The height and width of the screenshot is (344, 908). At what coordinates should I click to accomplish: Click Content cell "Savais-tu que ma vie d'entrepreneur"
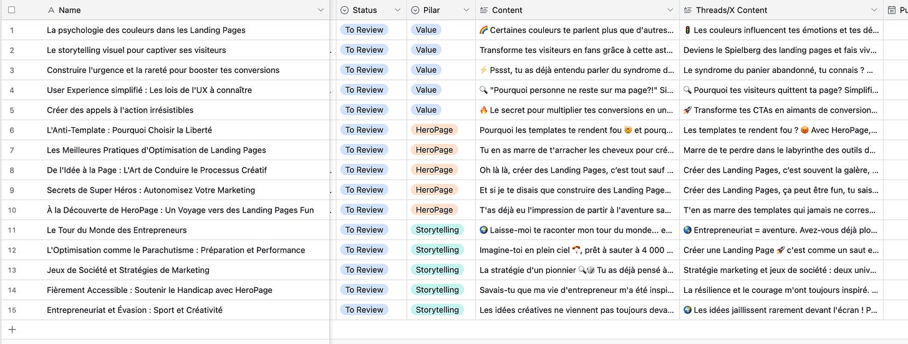pyautogui.click(x=577, y=290)
